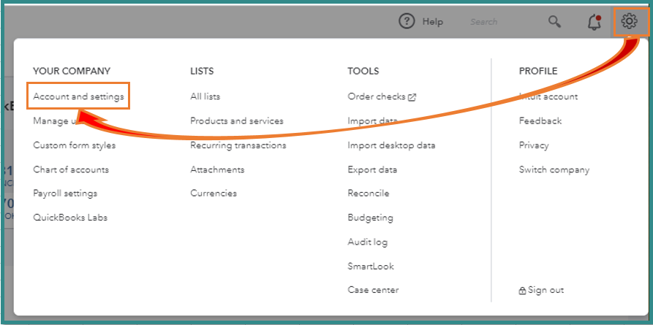
Task: Click the Help question mark icon
Action: (x=407, y=22)
